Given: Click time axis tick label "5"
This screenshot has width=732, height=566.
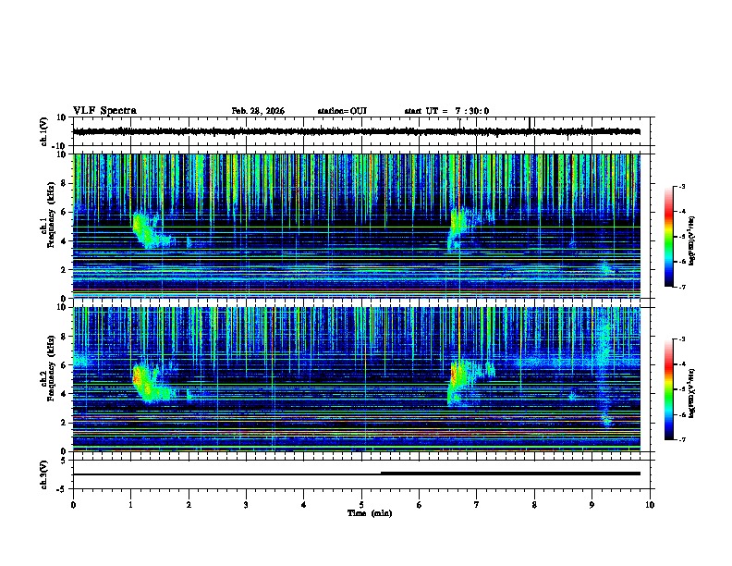Looking at the screenshot, I should click(361, 505).
